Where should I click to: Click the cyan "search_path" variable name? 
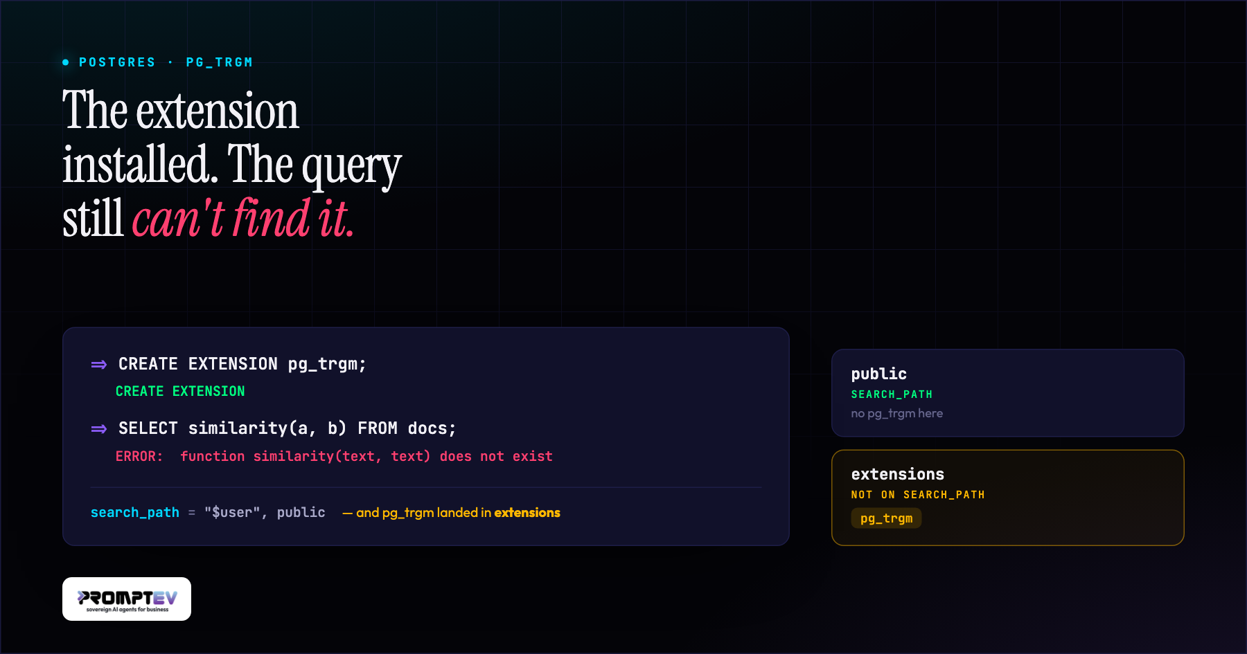coord(135,512)
